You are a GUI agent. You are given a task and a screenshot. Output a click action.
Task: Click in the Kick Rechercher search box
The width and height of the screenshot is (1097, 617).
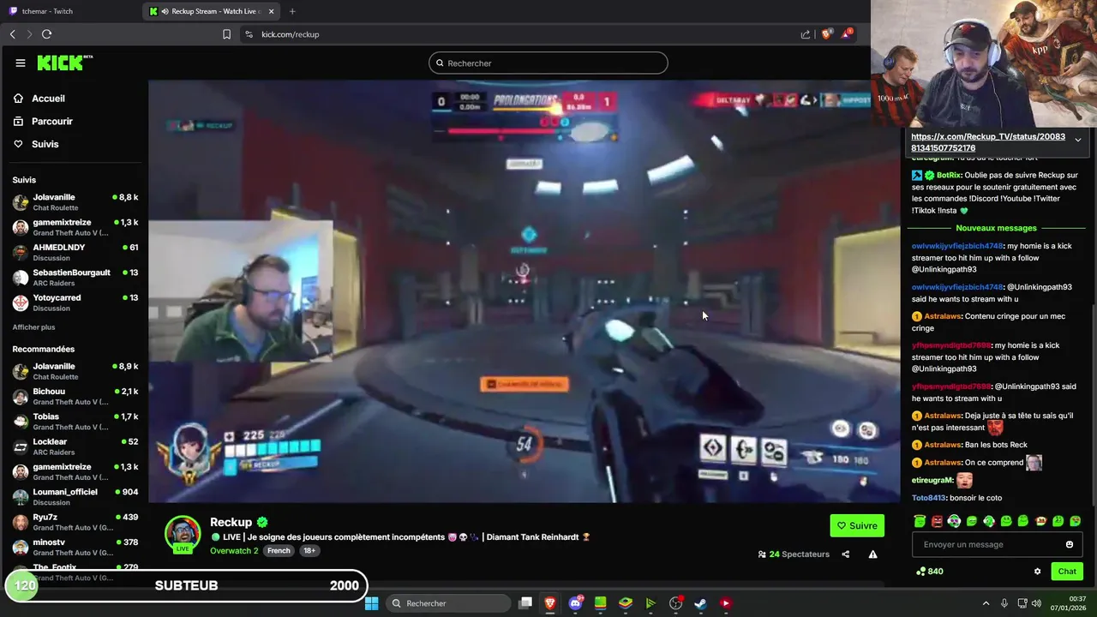coord(548,63)
